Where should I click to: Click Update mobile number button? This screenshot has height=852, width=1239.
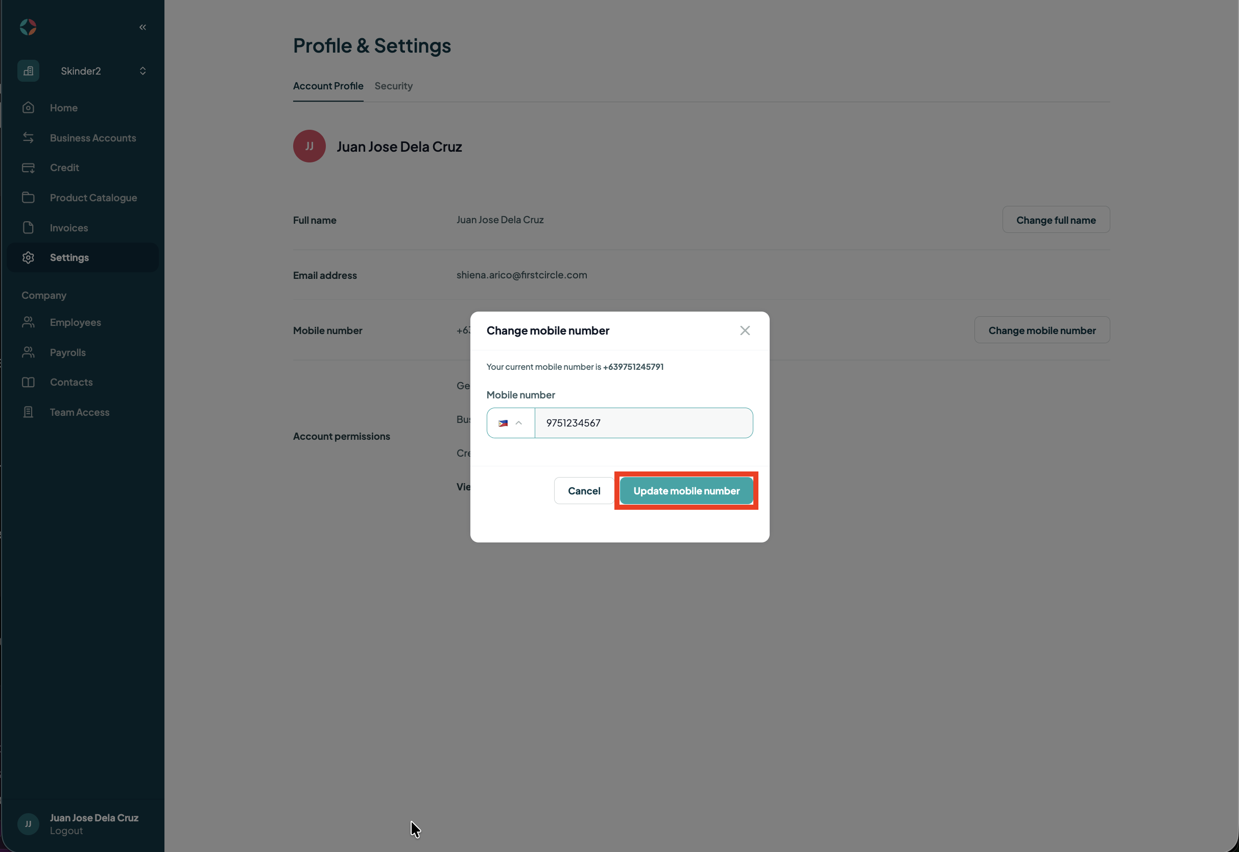click(686, 490)
